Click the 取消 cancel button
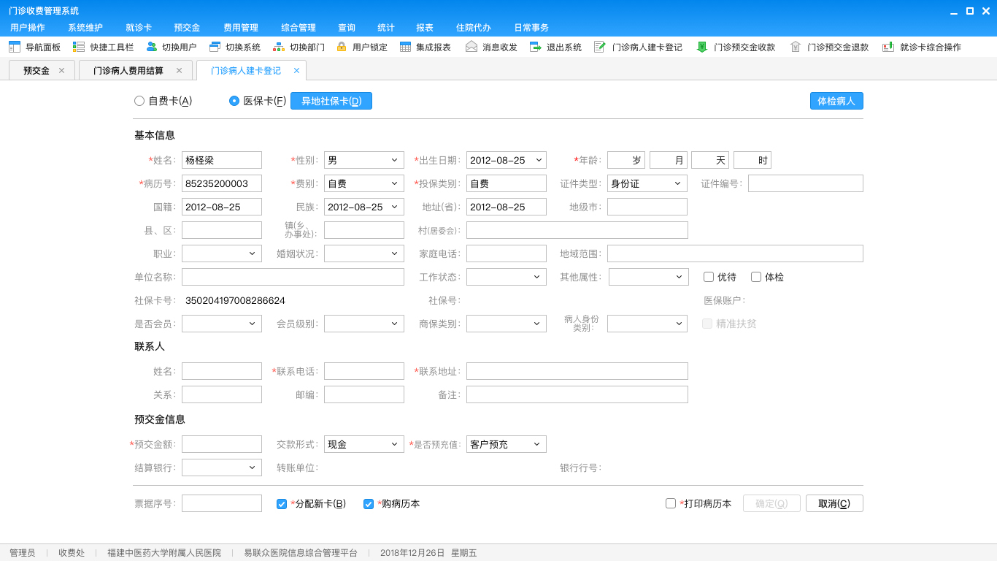The width and height of the screenshot is (997, 561). click(x=834, y=503)
